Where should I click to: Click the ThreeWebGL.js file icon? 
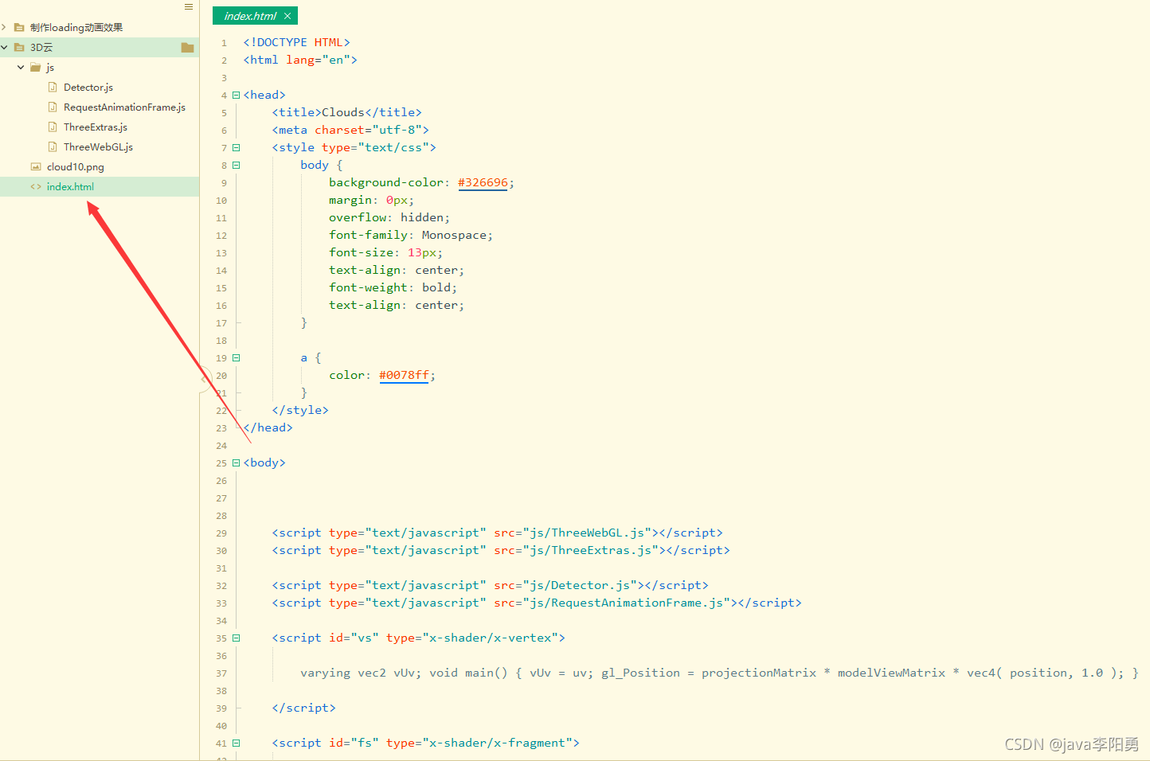tap(53, 146)
